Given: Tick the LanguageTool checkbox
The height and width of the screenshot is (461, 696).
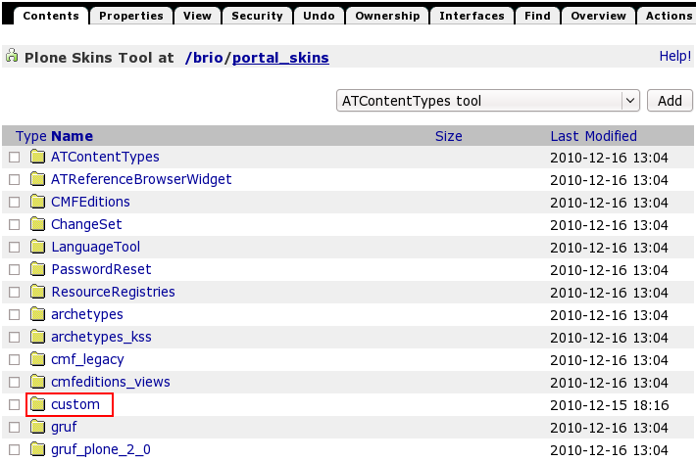Looking at the screenshot, I should coord(14,247).
